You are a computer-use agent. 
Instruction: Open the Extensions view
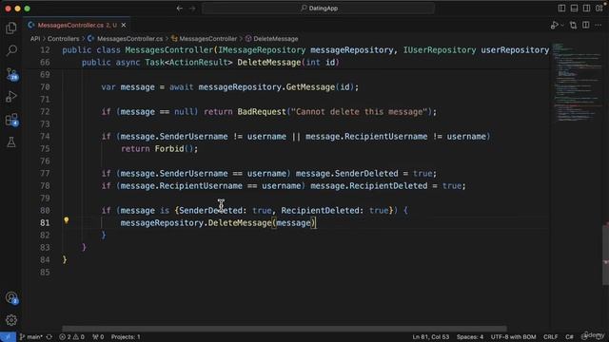(x=11, y=120)
